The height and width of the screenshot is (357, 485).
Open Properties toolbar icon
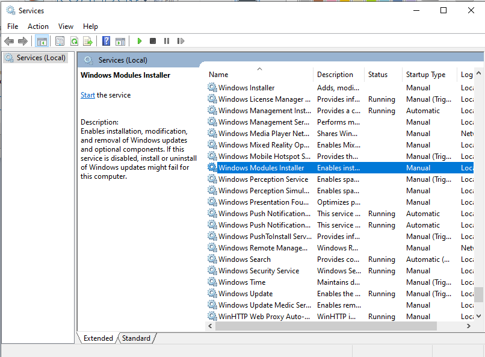point(60,41)
